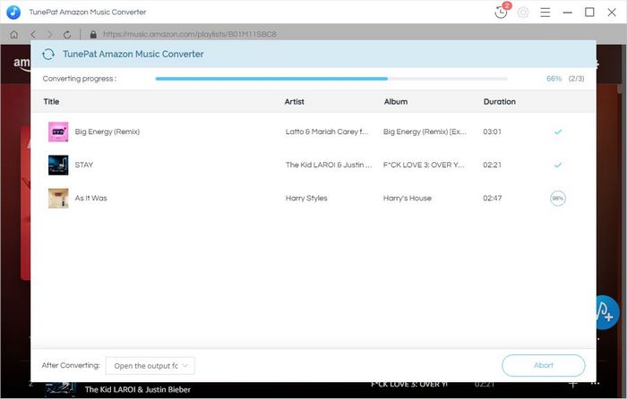This screenshot has width=627, height=399.
Task: Click the padlock secure site icon
Action: click(x=93, y=34)
